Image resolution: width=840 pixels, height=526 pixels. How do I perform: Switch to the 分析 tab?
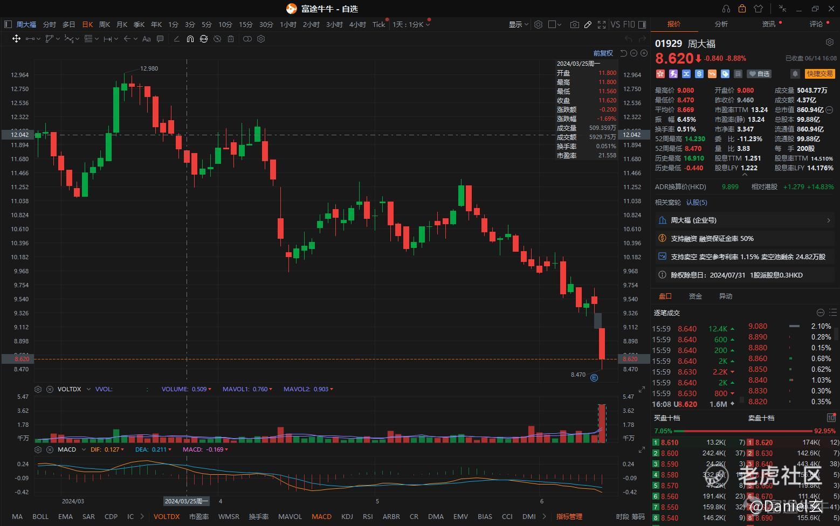[x=721, y=24]
